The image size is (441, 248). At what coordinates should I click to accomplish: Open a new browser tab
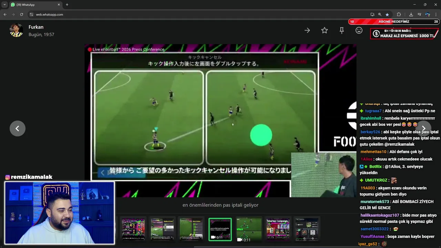67,5
